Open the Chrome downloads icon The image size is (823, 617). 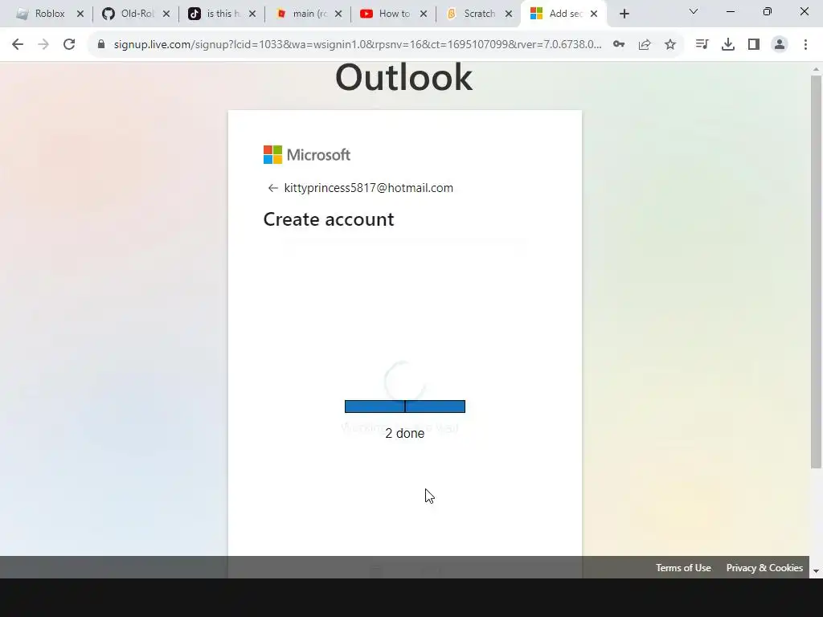click(x=728, y=45)
